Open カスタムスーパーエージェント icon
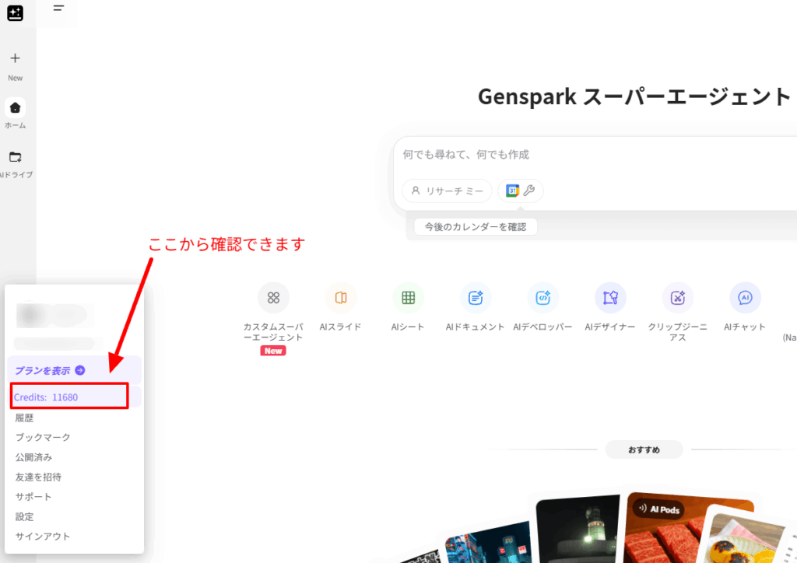Image resolution: width=797 pixels, height=563 pixels. pyautogui.click(x=273, y=298)
